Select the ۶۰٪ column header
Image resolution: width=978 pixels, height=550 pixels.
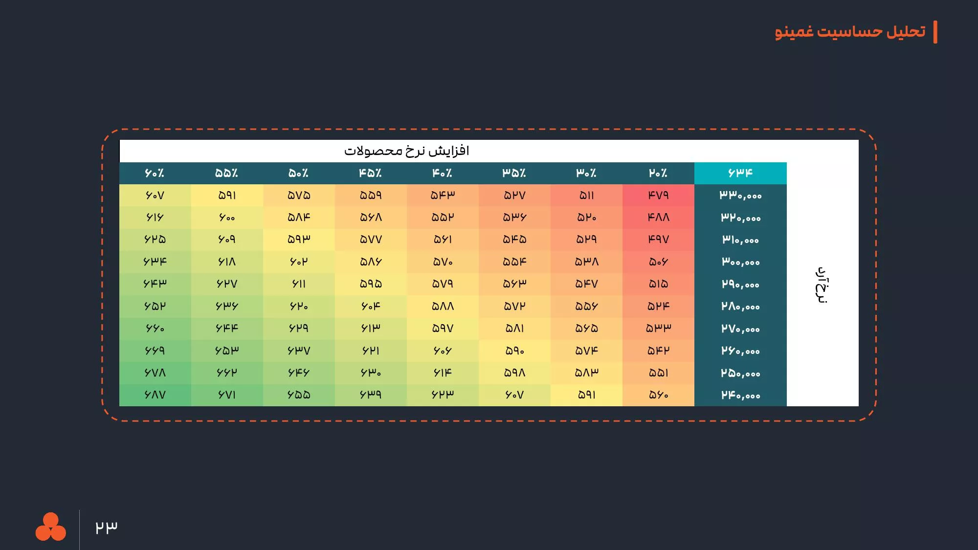155,173
